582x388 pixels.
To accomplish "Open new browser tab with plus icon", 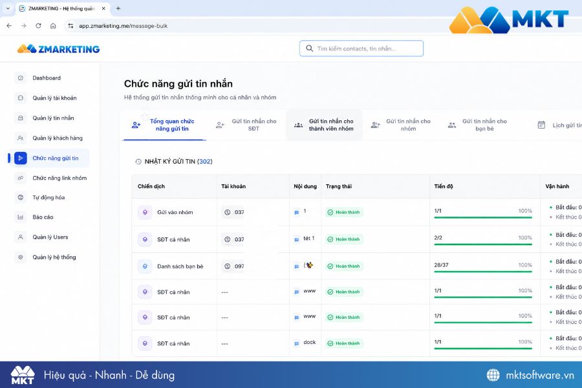I will 118,8.
